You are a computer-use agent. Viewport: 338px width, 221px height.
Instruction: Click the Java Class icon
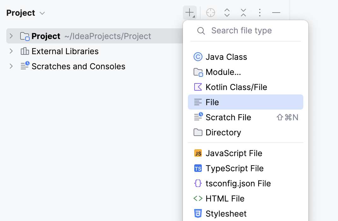tap(198, 57)
